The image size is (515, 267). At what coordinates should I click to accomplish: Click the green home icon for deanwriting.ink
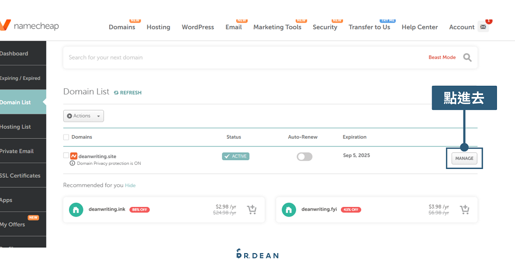(76, 209)
